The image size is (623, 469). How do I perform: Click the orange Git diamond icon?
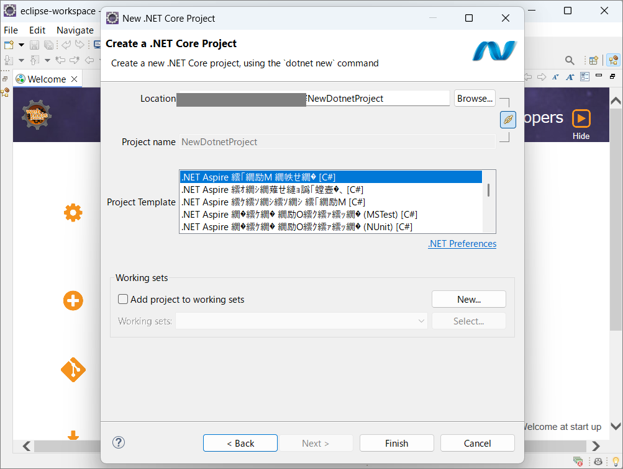point(73,370)
